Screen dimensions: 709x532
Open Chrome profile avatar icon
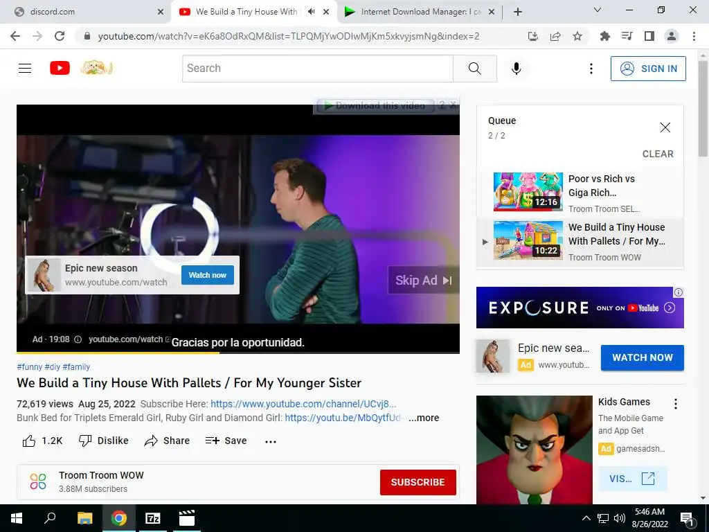pyautogui.click(x=672, y=36)
